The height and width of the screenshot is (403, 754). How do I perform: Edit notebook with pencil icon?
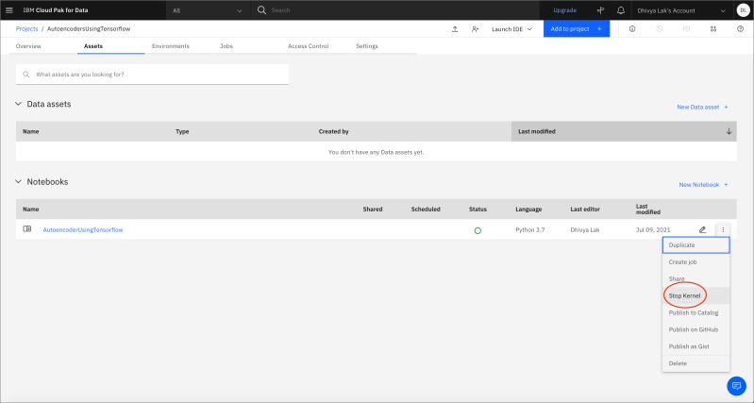pyautogui.click(x=702, y=230)
